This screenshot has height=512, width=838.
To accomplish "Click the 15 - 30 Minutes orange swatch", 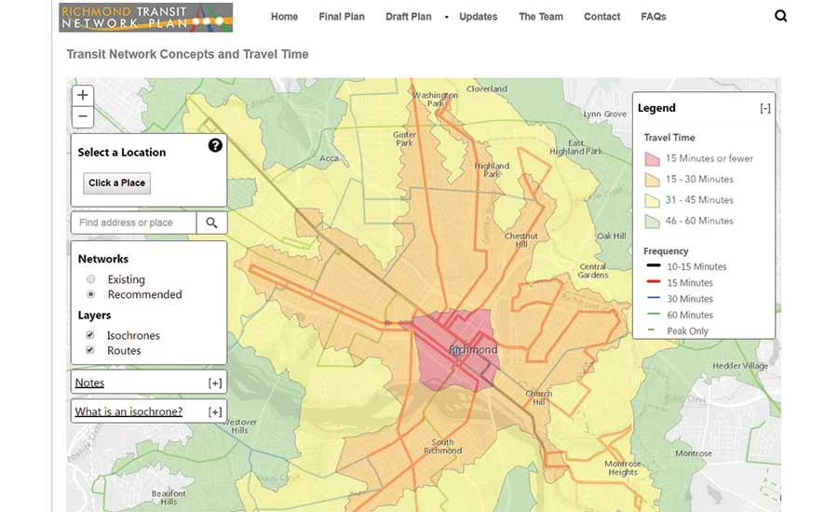I will click(652, 180).
